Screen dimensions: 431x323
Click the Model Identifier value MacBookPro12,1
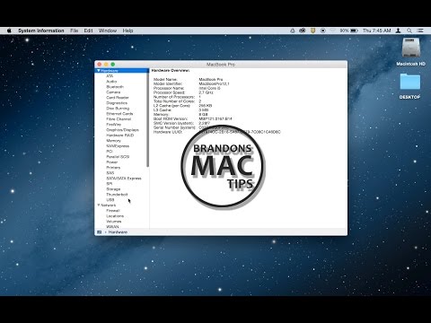point(214,83)
